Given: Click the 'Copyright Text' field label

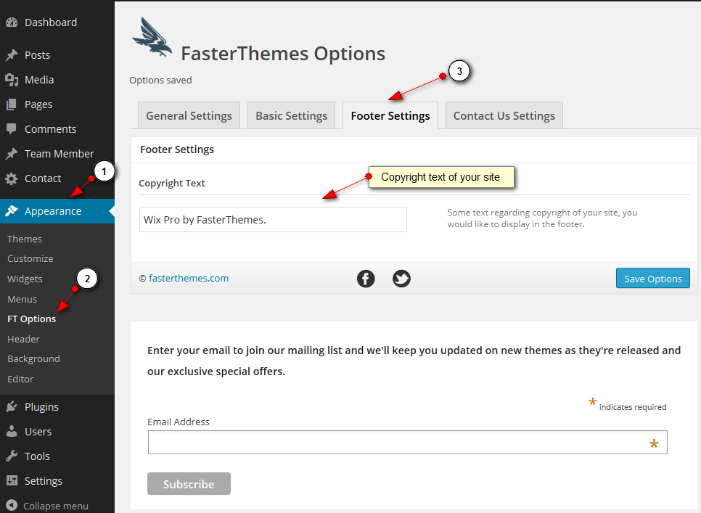Looking at the screenshot, I should coord(172,183).
